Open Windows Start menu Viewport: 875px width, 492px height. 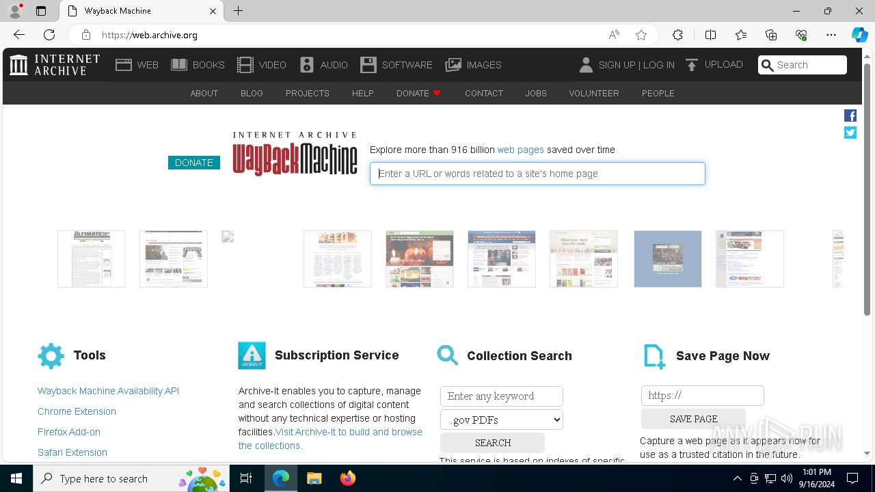coord(16,478)
